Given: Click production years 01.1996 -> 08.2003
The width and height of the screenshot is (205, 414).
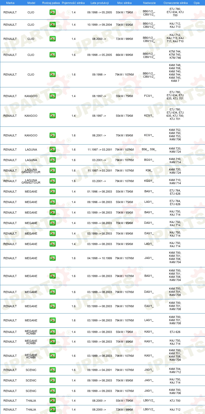Looking at the screenshot, I should tap(100, 192).
